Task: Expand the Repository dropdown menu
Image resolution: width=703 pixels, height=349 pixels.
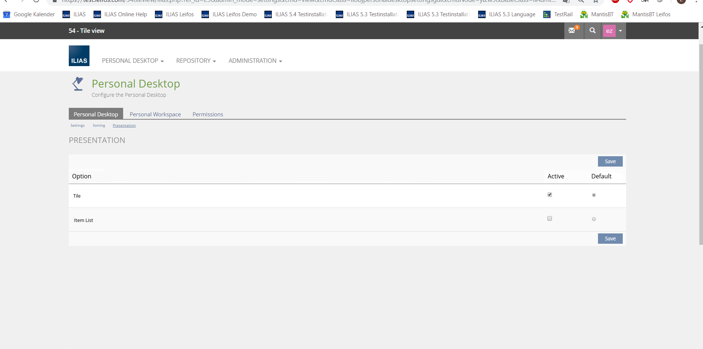Action: click(x=196, y=61)
